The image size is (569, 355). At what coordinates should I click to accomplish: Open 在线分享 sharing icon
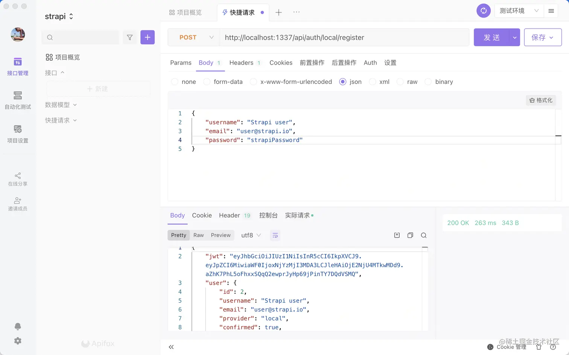18,179
